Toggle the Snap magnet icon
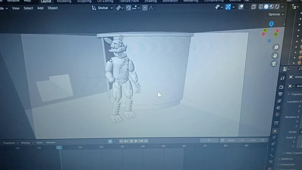Image resolution: width=302 pixels, height=170 pixels. (x=129, y=8)
